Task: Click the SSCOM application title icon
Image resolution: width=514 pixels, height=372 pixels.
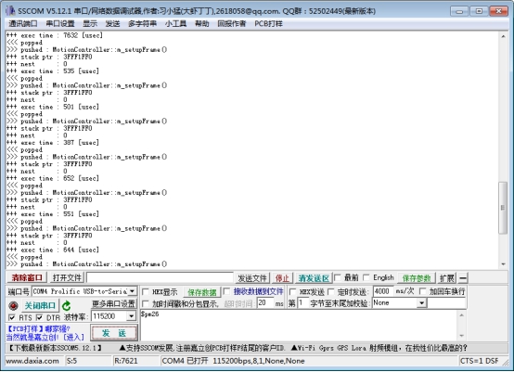Action: click(x=10, y=11)
